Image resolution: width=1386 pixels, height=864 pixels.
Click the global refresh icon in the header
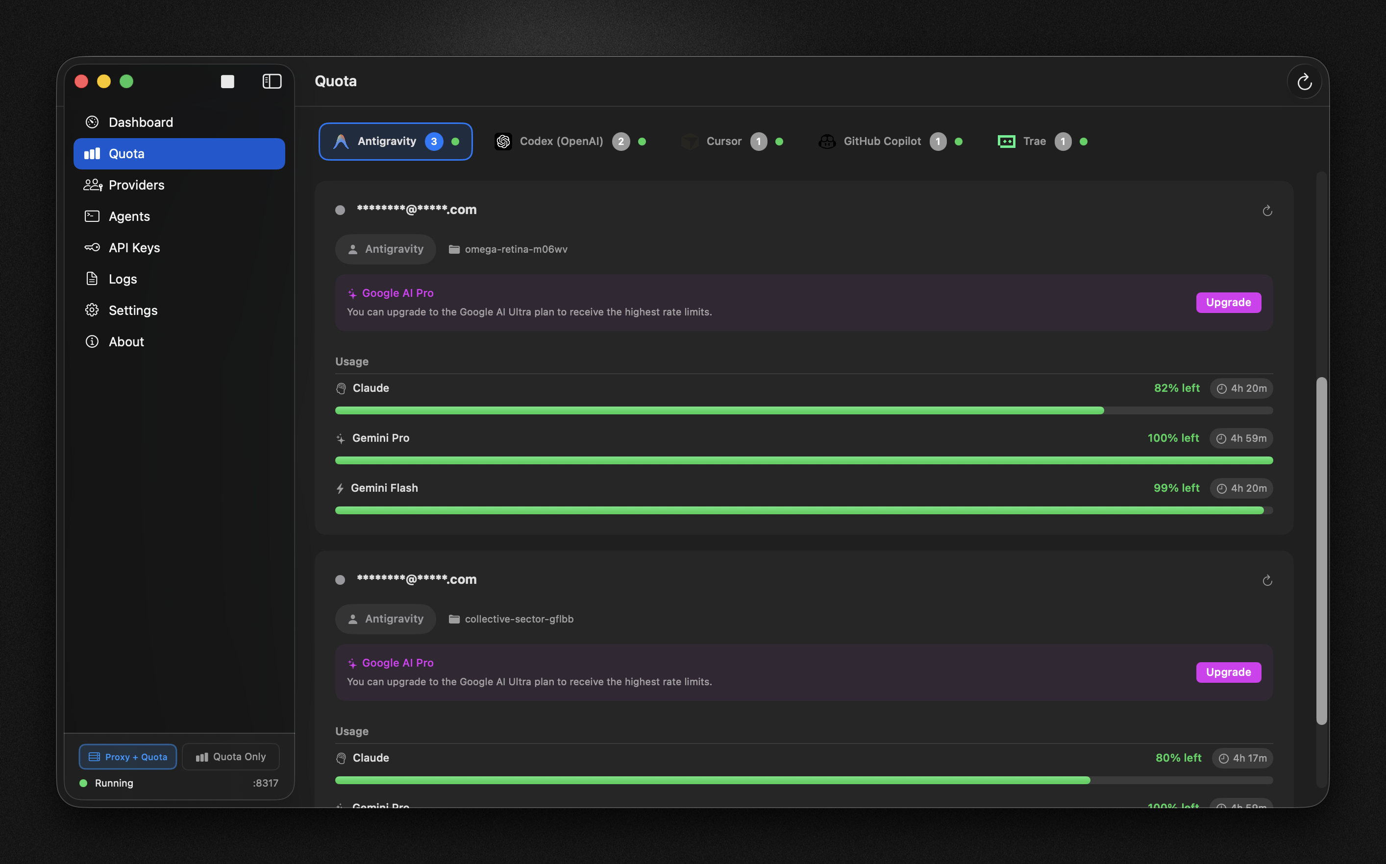tap(1304, 82)
